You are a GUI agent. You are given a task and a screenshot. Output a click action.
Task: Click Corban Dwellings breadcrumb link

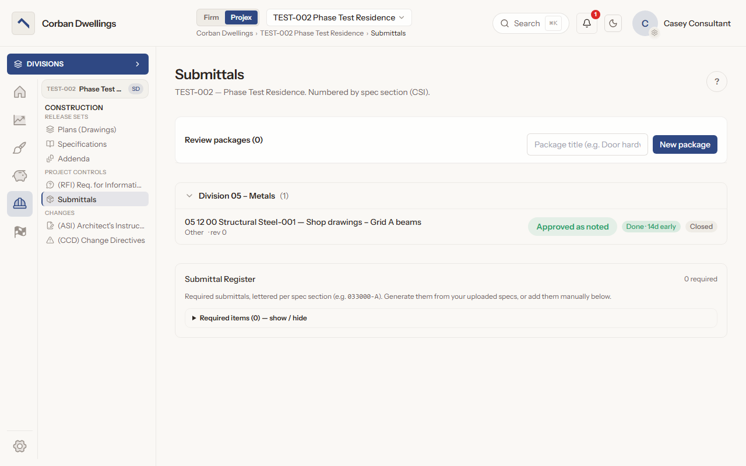(224, 33)
